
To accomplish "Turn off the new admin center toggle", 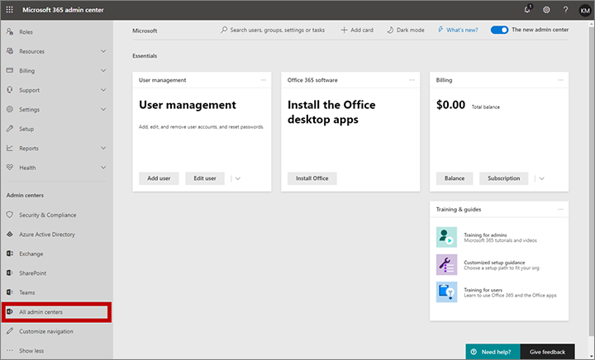I will (x=499, y=30).
